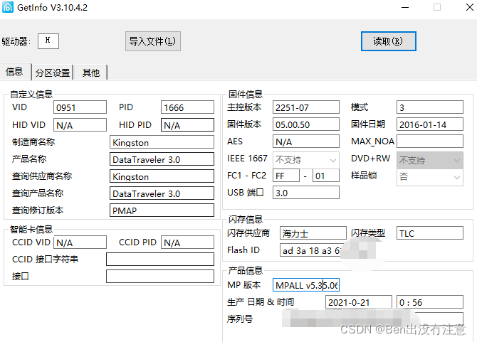Click the 闪存供应商 field showing 海力士
Image resolution: width=477 pixels, height=342 pixels.
point(313,233)
